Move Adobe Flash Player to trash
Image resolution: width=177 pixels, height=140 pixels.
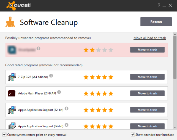coord(147,94)
